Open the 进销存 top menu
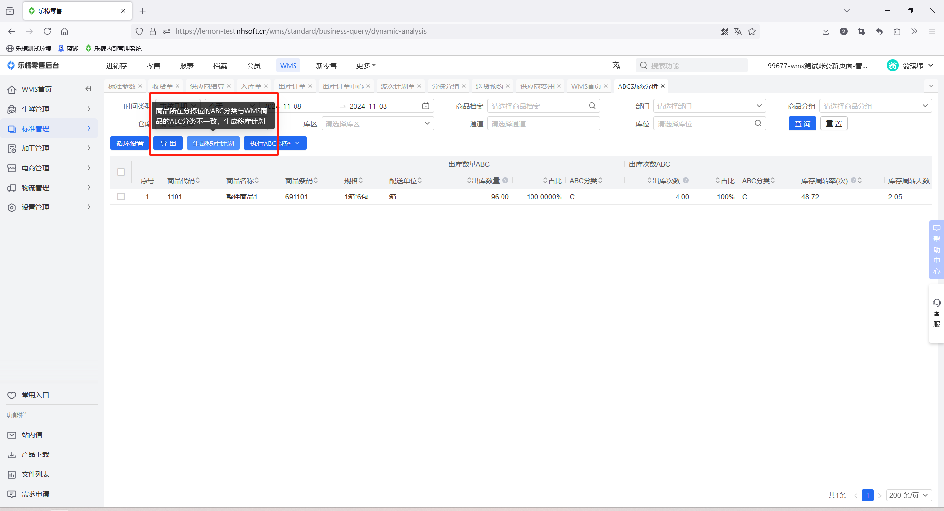This screenshot has height=511, width=944. 117,65
